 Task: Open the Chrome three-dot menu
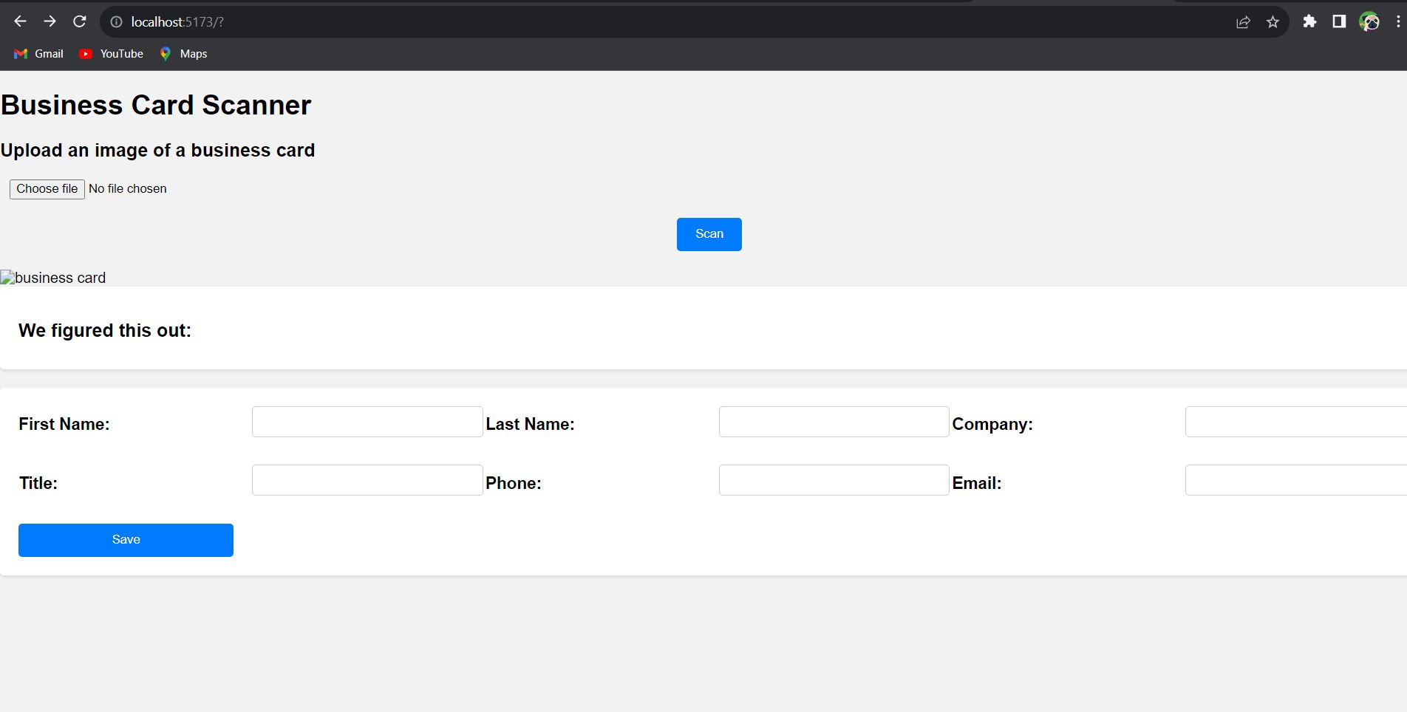1396,21
